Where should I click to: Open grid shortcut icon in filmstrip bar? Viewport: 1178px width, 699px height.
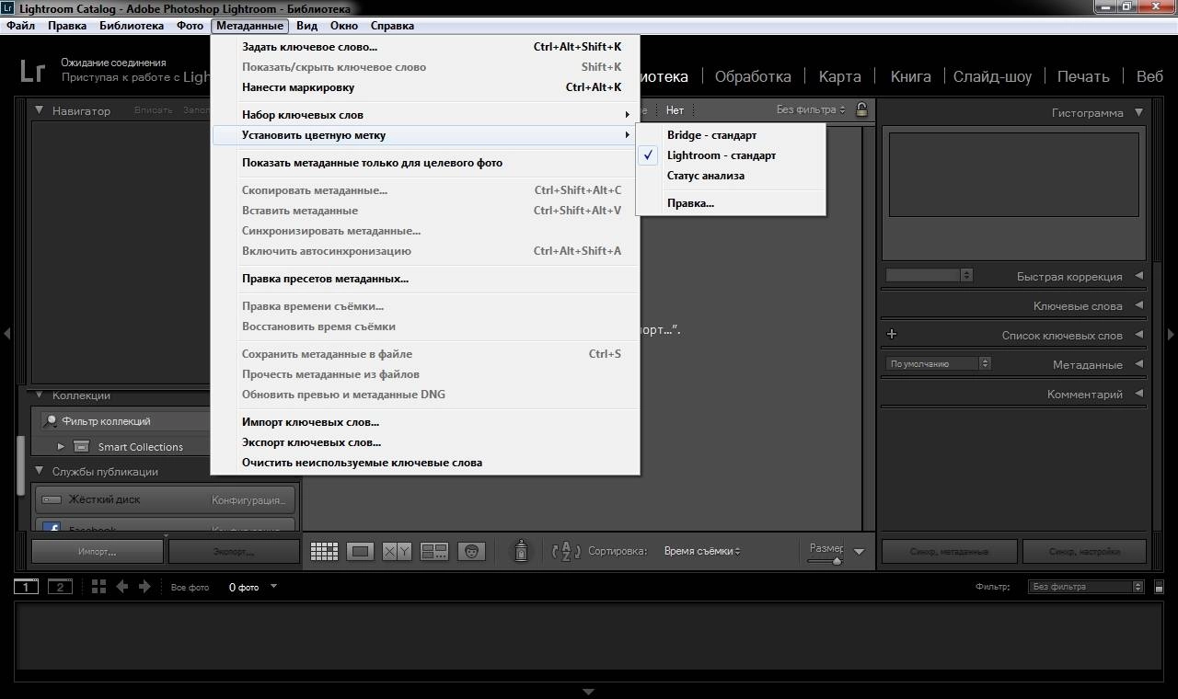(x=98, y=586)
